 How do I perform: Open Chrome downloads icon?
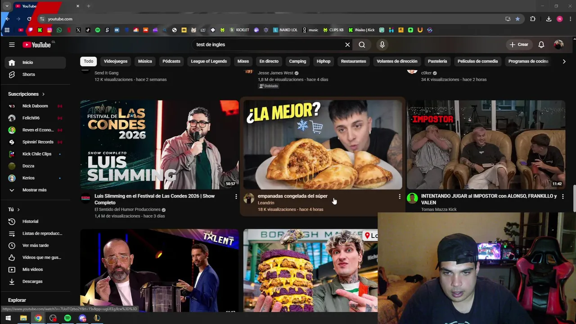pyautogui.click(x=549, y=19)
